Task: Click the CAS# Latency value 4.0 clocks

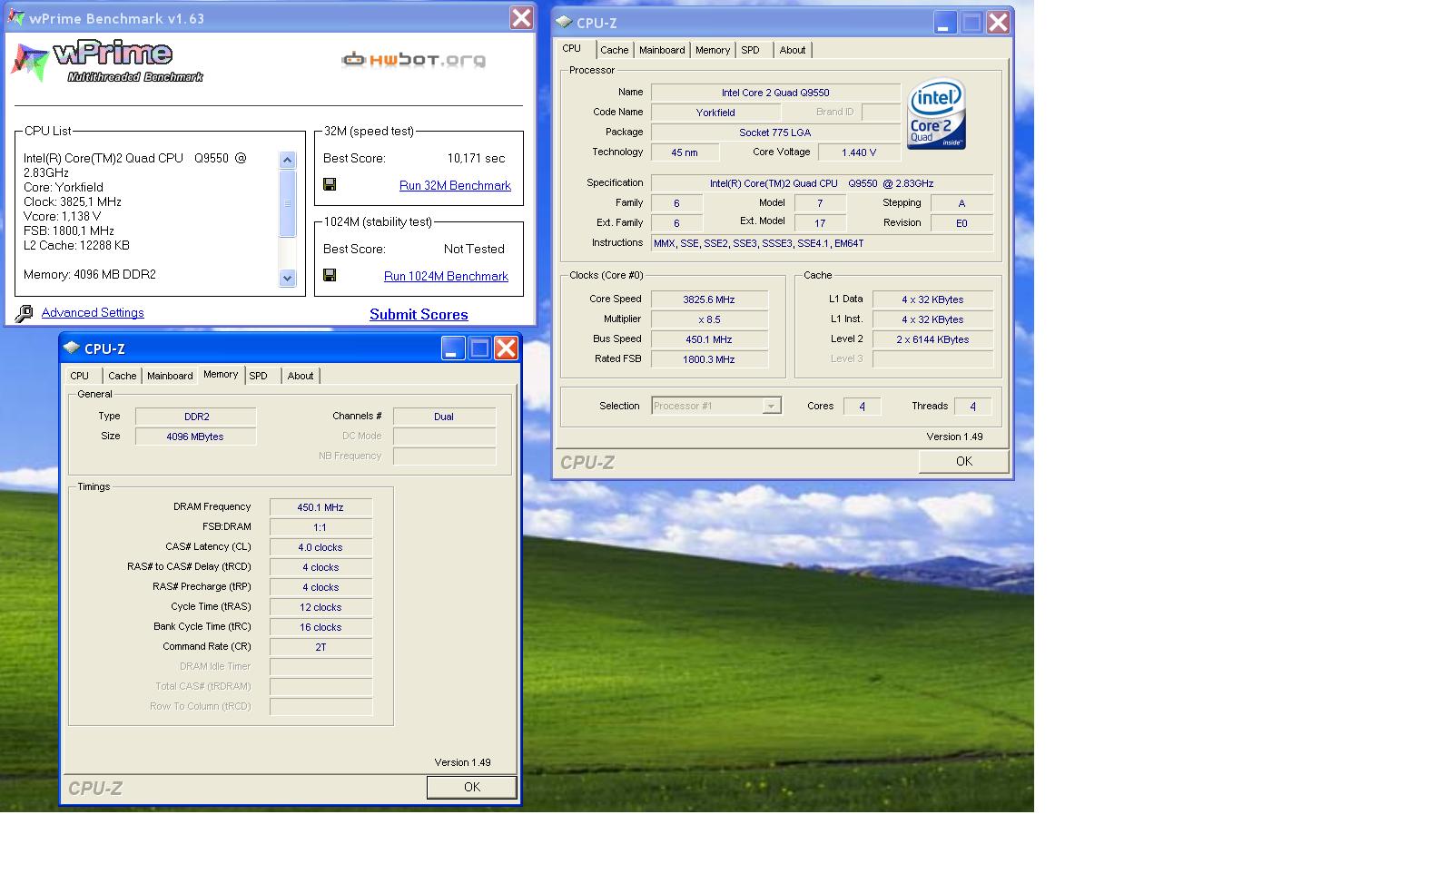Action: pyautogui.click(x=321, y=547)
